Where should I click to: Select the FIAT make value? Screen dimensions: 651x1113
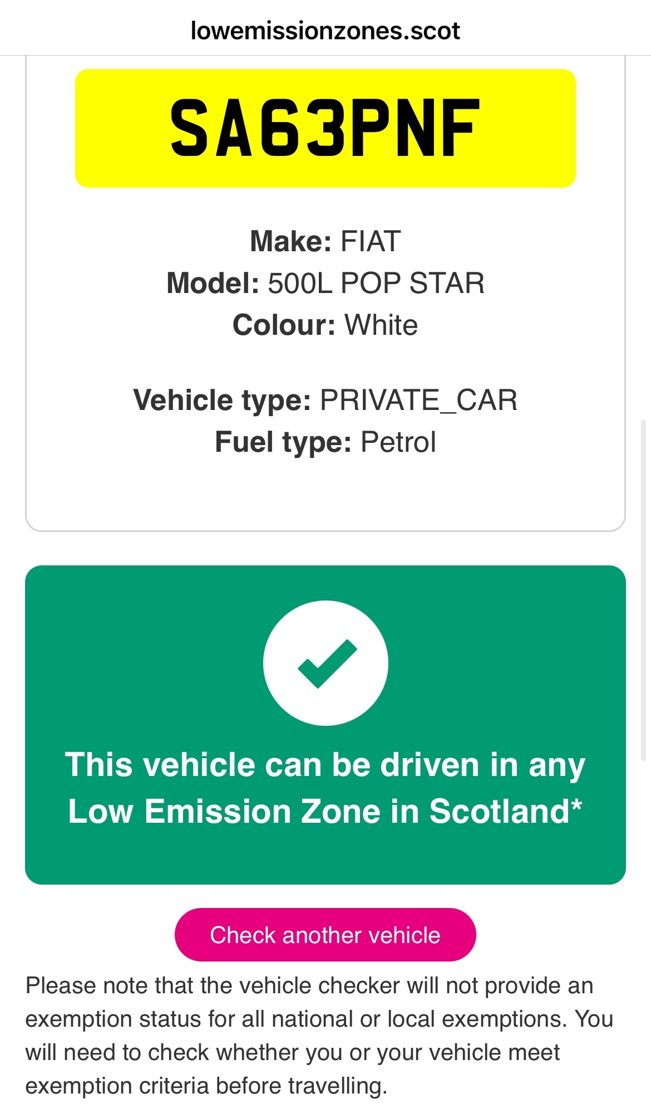click(x=370, y=241)
